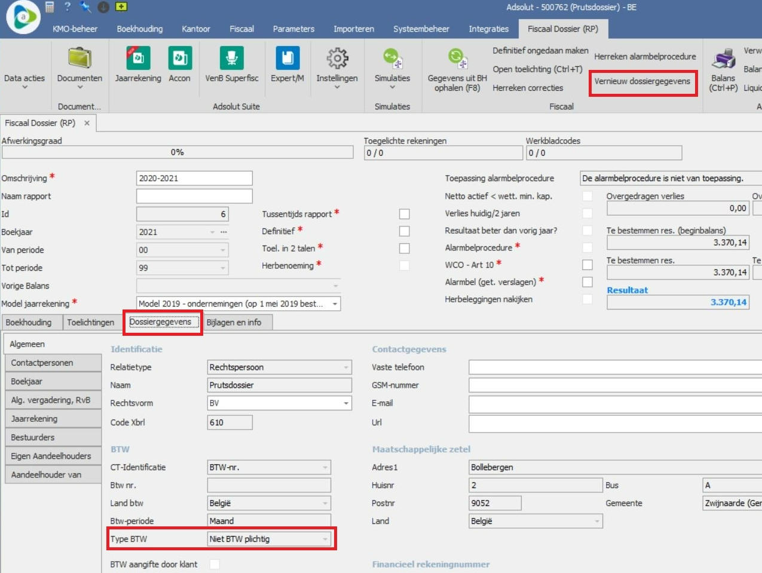The width and height of the screenshot is (762, 573).
Task: Click Vernieuw dossiergegevens
Action: (x=642, y=81)
